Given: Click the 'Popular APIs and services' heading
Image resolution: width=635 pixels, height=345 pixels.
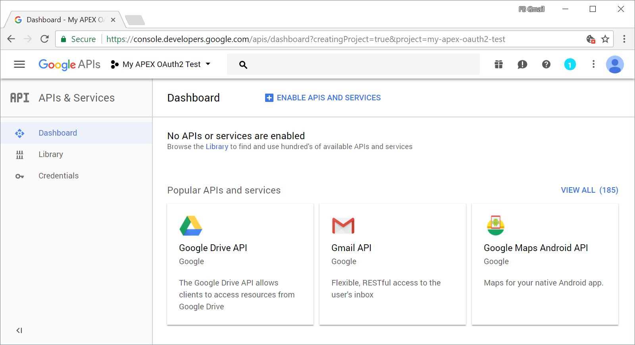Looking at the screenshot, I should pyautogui.click(x=224, y=190).
